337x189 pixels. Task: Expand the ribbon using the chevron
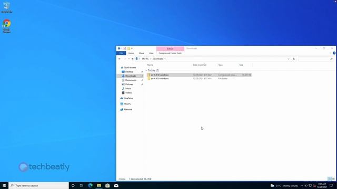(330, 53)
